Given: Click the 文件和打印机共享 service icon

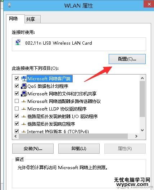Looking at the screenshot, I should (24, 94).
